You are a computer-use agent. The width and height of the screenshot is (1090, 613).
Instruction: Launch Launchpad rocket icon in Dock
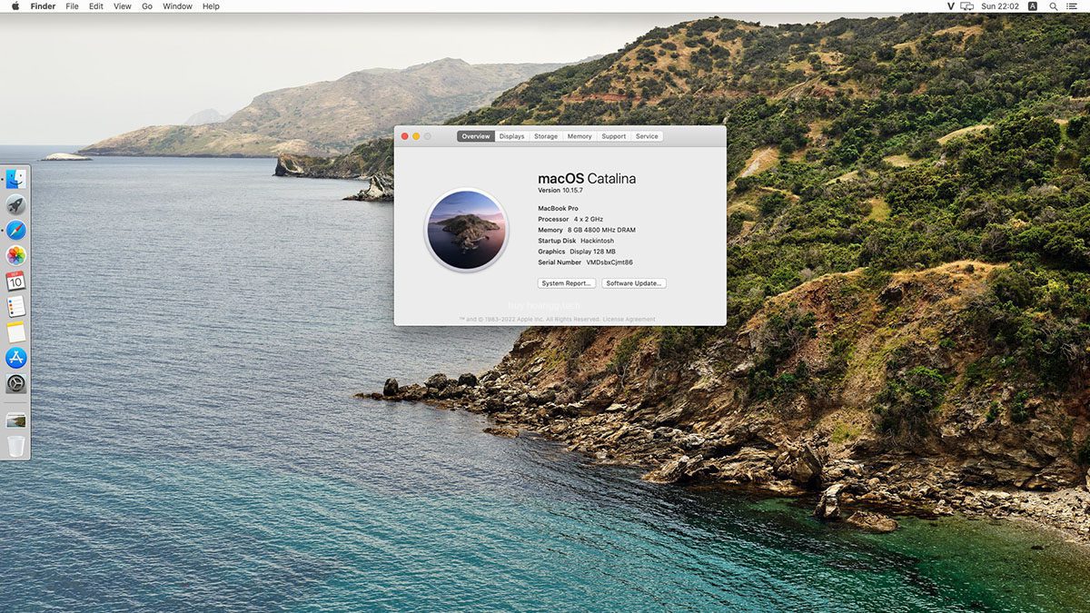pyautogui.click(x=15, y=204)
